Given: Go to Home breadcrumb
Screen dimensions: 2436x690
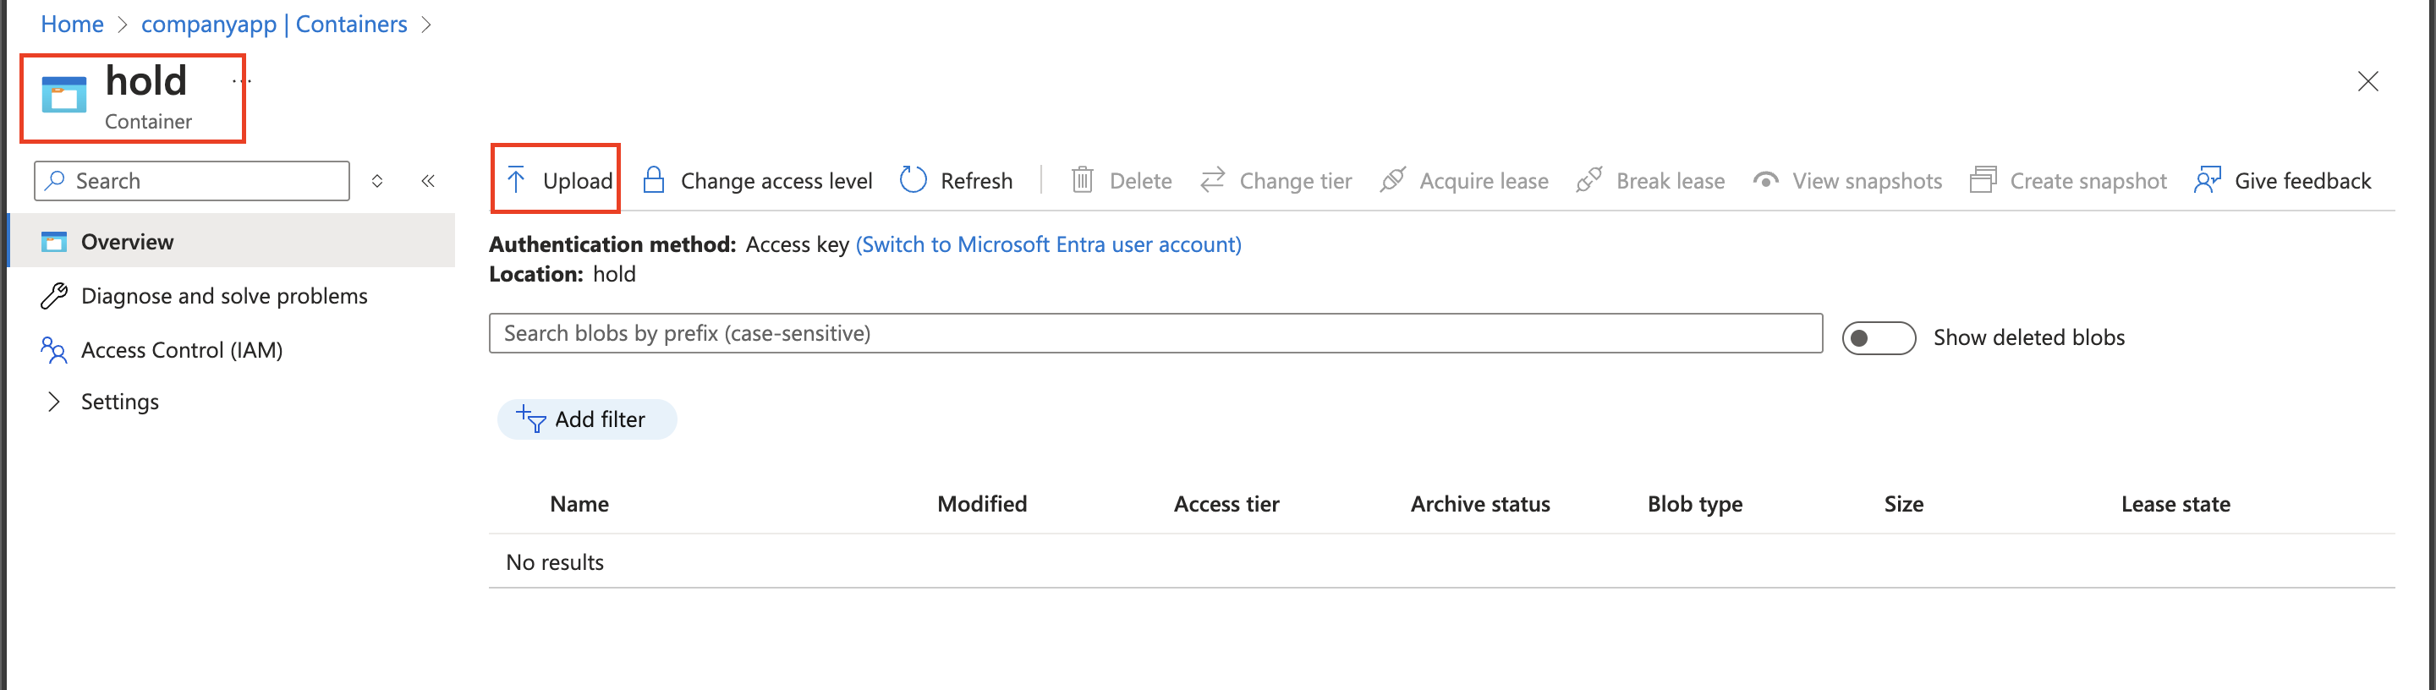Looking at the screenshot, I should pos(72,25).
